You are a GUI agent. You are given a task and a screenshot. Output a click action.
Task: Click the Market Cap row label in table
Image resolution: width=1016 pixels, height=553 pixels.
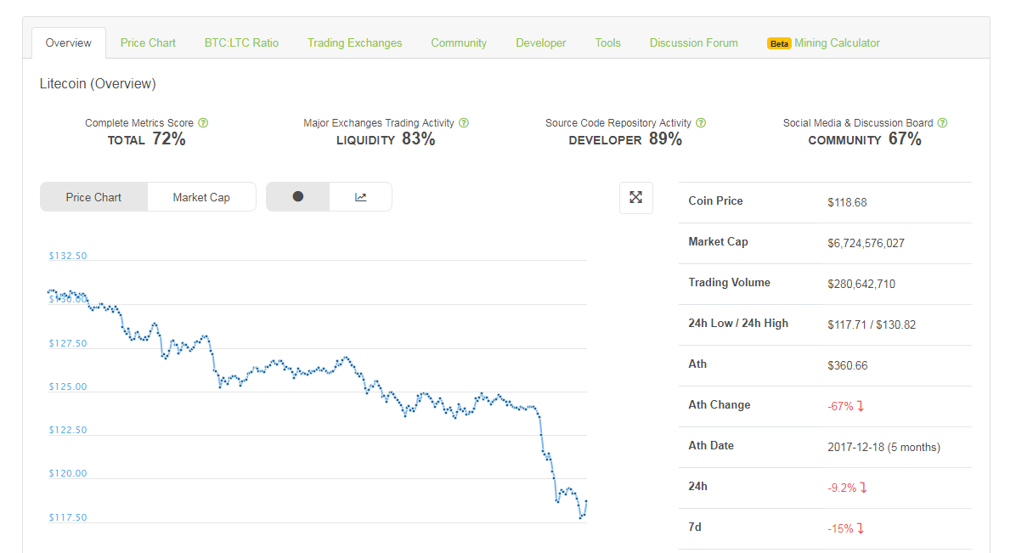(718, 242)
